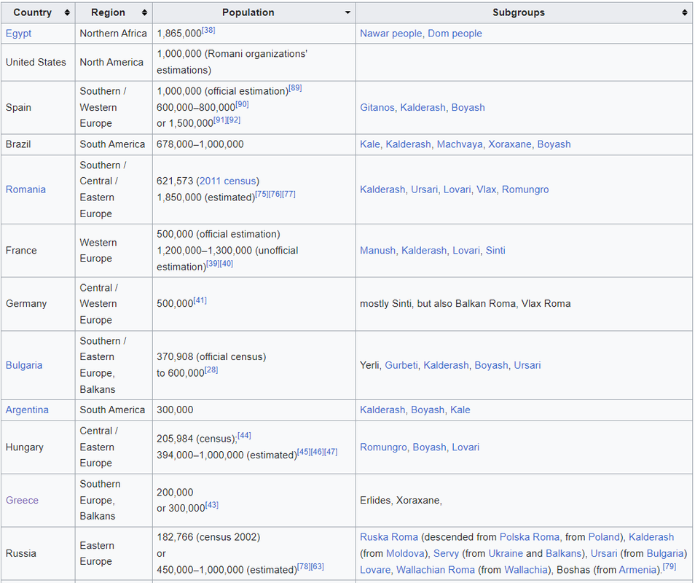Viewport: 695px width, 583px height.
Task: Click Ursari link in Bulgaria row
Action: (527, 365)
